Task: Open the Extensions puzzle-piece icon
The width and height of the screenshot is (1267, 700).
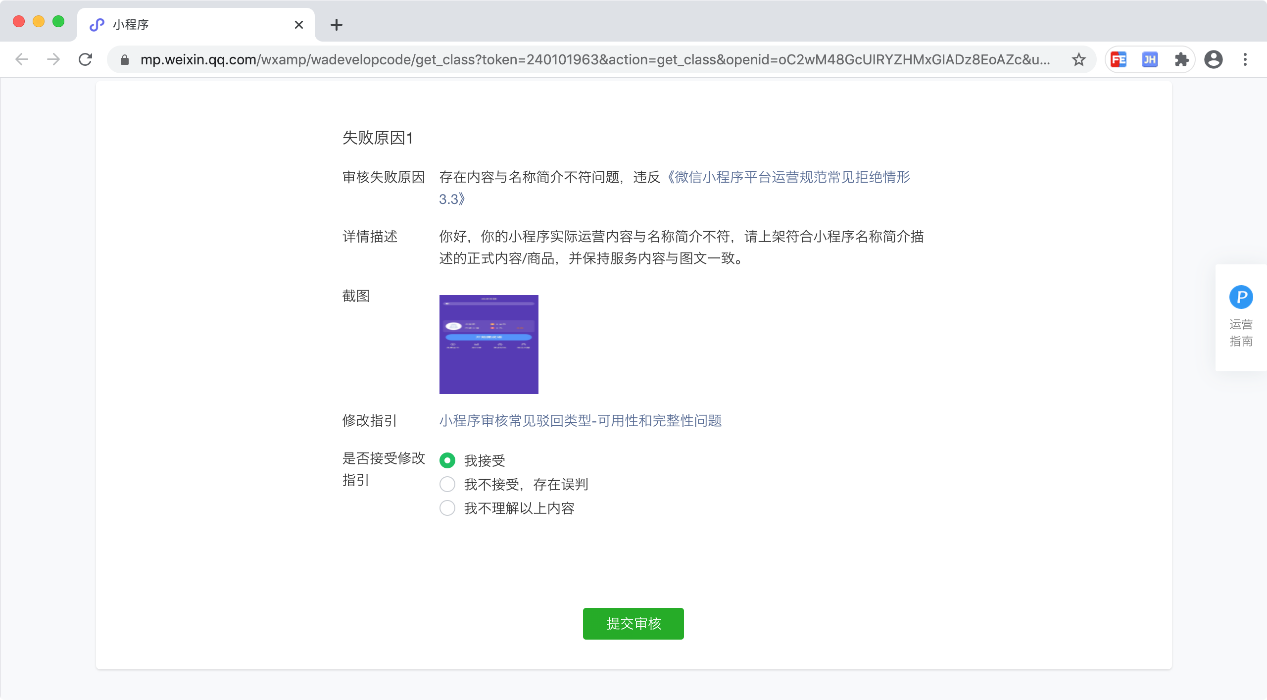Action: tap(1181, 60)
